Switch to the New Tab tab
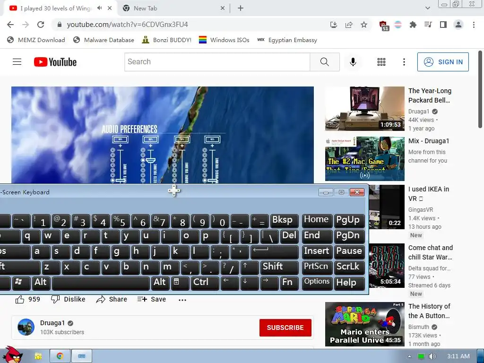The width and height of the screenshot is (484, 363). [x=174, y=9]
